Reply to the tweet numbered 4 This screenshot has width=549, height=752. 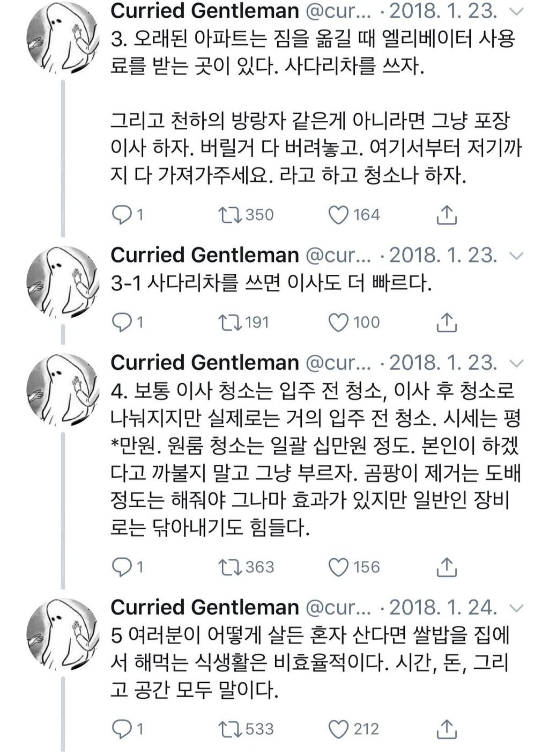pyautogui.click(x=122, y=567)
